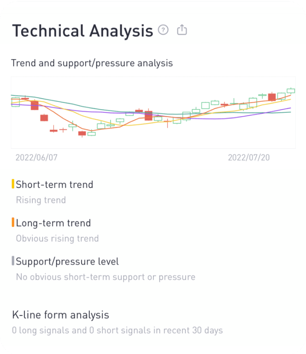Click the orange Long-term trend marker
The height and width of the screenshot is (354, 306).
[13, 222]
